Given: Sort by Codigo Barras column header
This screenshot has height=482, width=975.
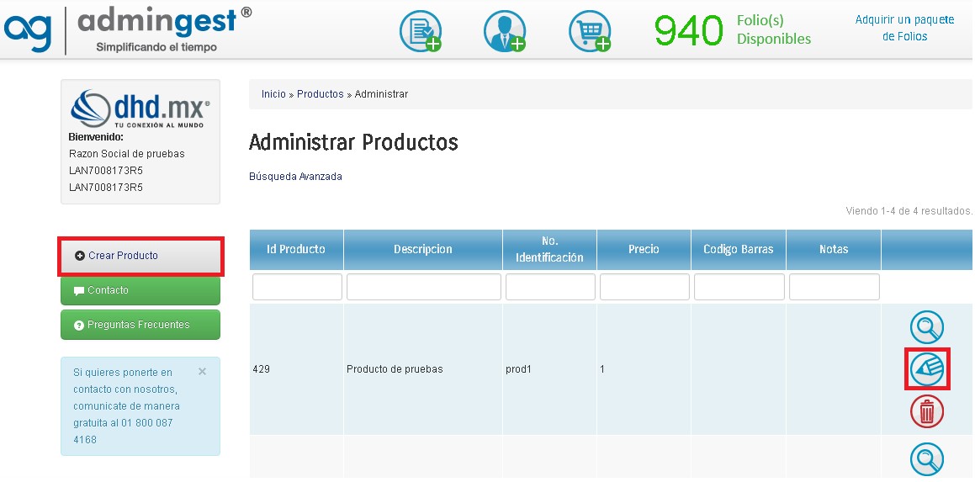Looking at the screenshot, I should (x=739, y=249).
